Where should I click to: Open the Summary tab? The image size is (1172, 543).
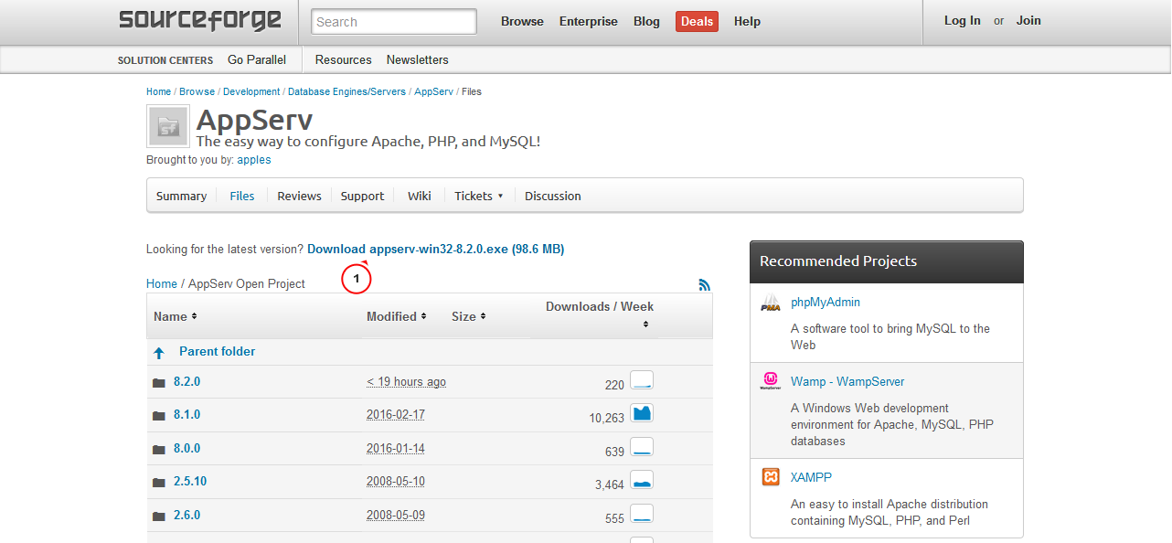[x=181, y=196]
